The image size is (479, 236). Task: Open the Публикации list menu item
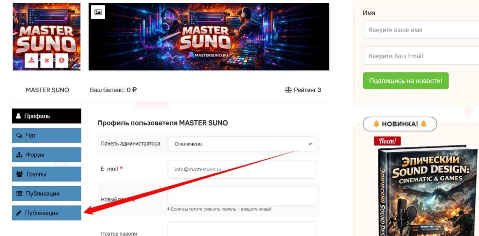pyautogui.click(x=46, y=194)
